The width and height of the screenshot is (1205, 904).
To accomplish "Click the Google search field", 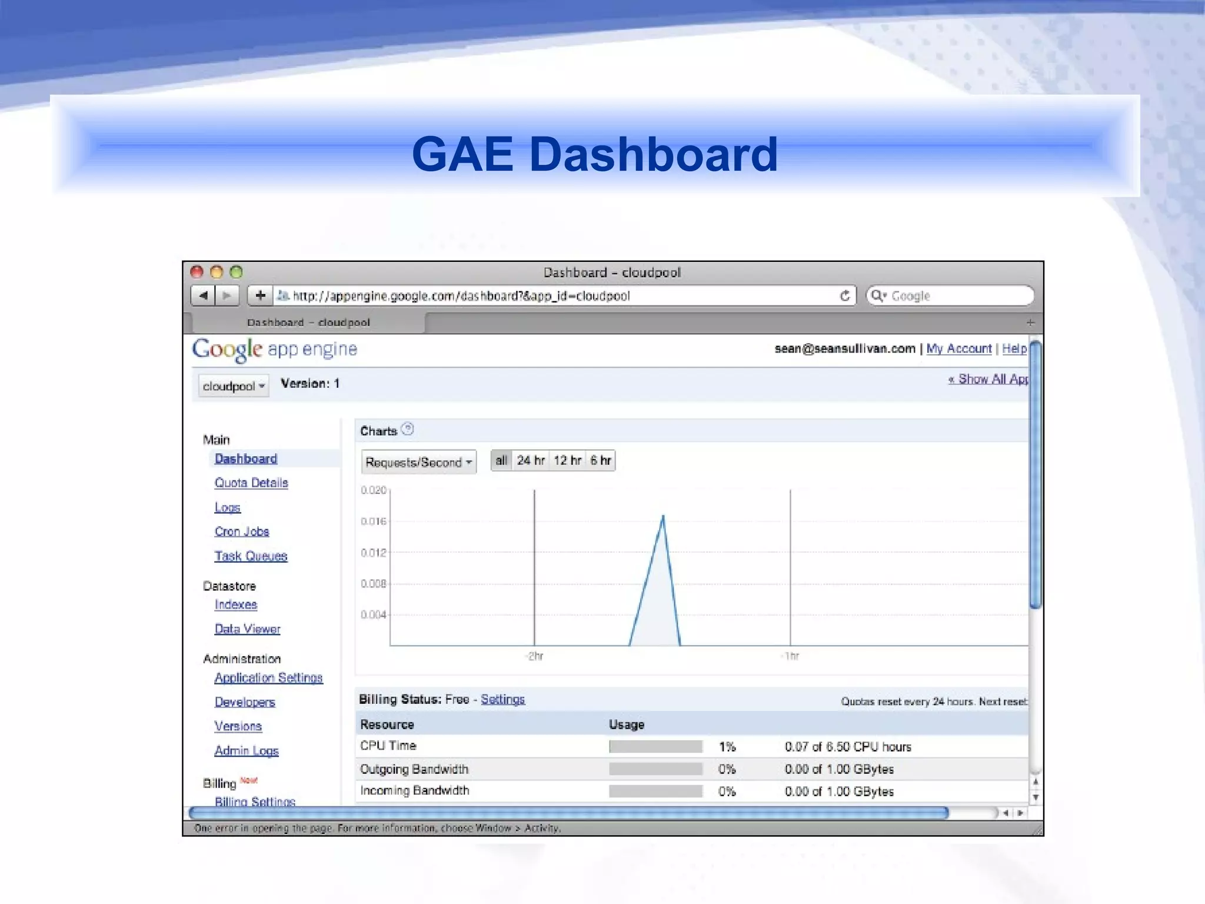I will (950, 295).
